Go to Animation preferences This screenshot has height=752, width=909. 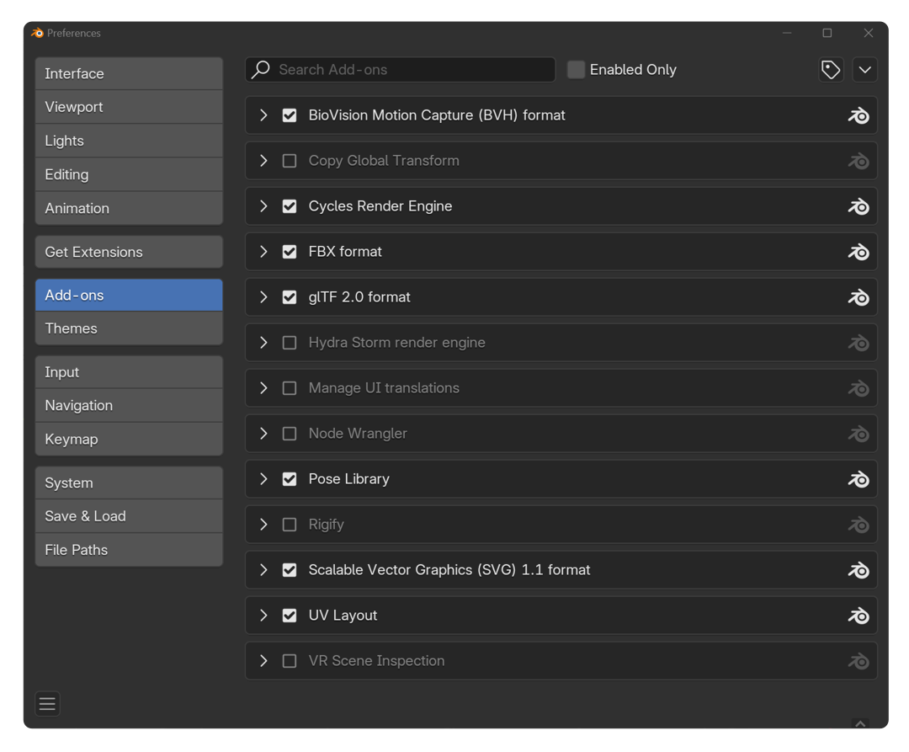tap(129, 208)
